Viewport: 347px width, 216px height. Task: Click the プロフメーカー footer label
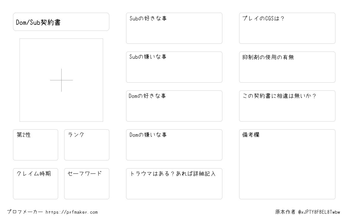[25, 212]
